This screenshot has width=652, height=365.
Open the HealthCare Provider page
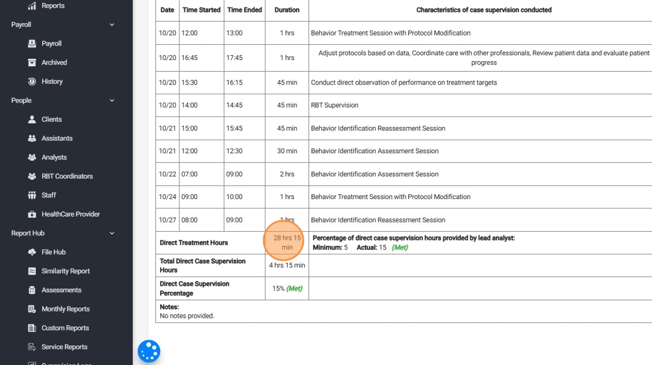[x=70, y=214]
